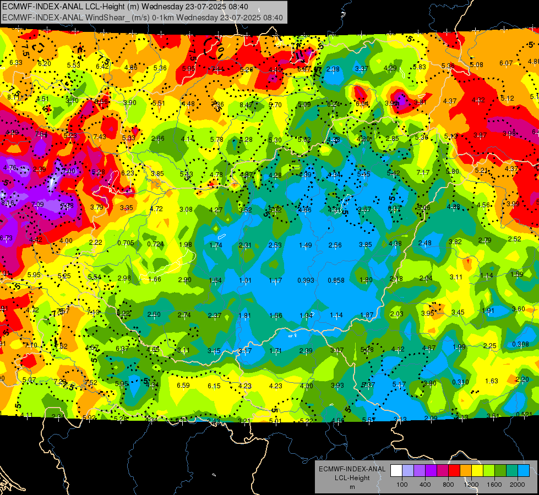Click the wind shear value 8.16

[x=8, y=202]
